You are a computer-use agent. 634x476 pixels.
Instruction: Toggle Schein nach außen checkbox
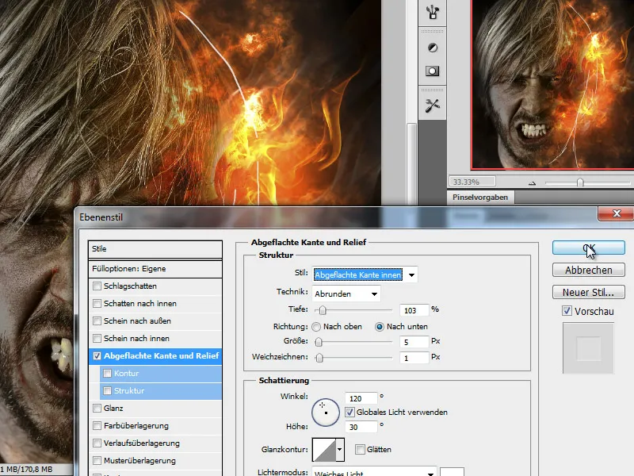[x=97, y=321]
